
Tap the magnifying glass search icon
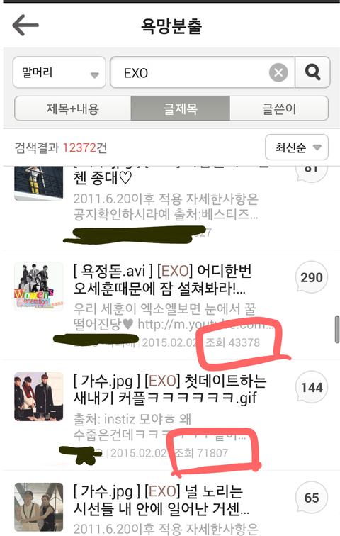312,72
